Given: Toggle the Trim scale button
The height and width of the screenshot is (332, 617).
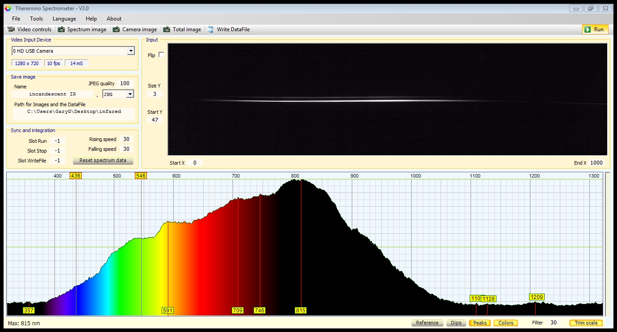Looking at the screenshot, I should (x=586, y=323).
